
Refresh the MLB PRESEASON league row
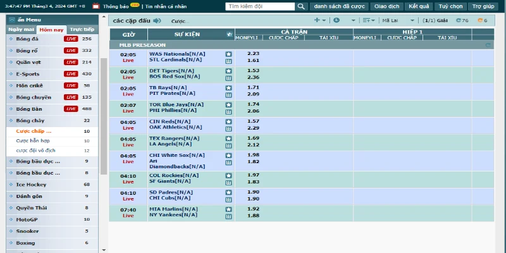488,45
